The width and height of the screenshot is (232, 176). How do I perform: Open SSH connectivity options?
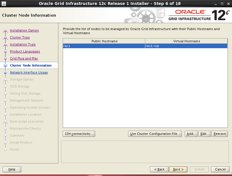pyautogui.click(x=79, y=134)
